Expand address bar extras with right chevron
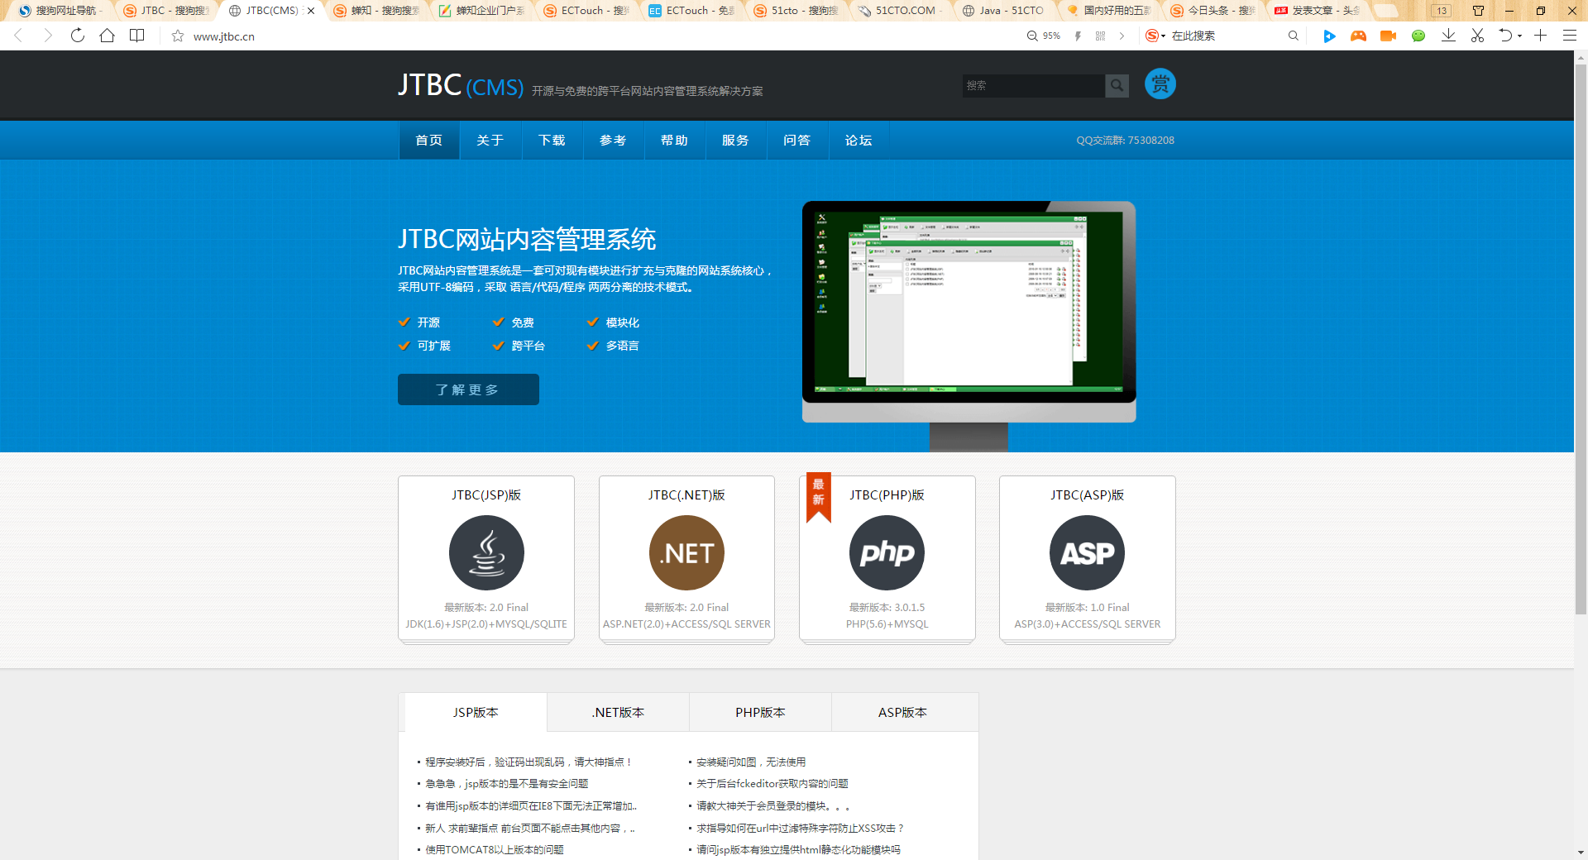The width and height of the screenshot is (1588, 860). click(x=1122, y=36)
